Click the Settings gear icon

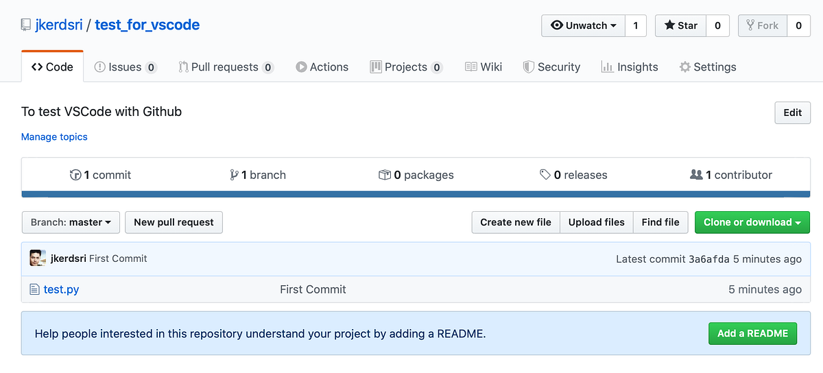pyautogui.click(x=684, y=67)
